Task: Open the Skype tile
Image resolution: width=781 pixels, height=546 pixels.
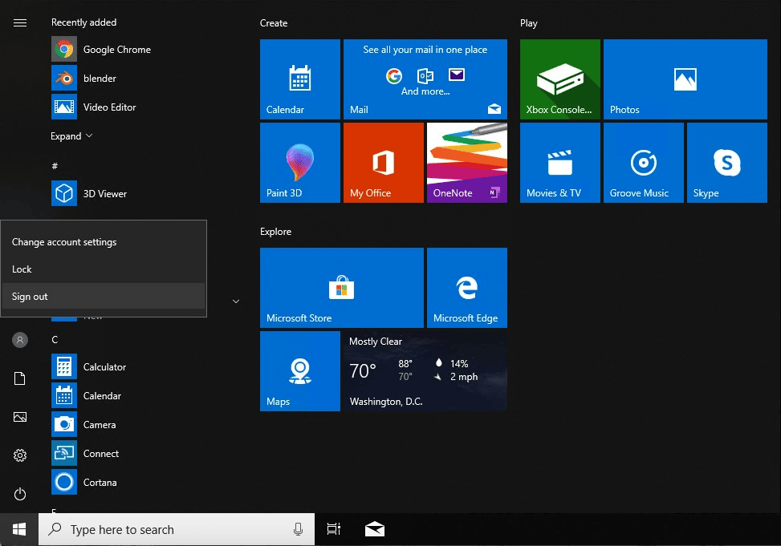Action: pyautogui.click(x=727, y=163)
